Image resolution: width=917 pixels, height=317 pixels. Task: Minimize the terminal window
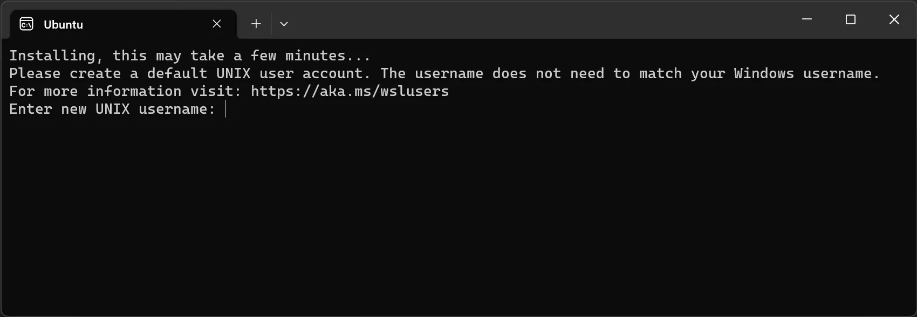(x=807, y=19)
